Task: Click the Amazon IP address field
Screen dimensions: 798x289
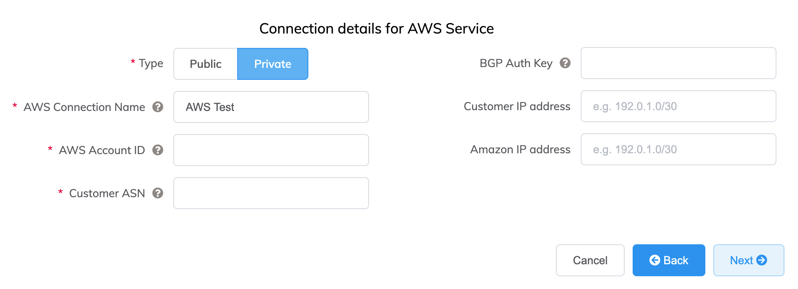Action: tap(678, 149)
